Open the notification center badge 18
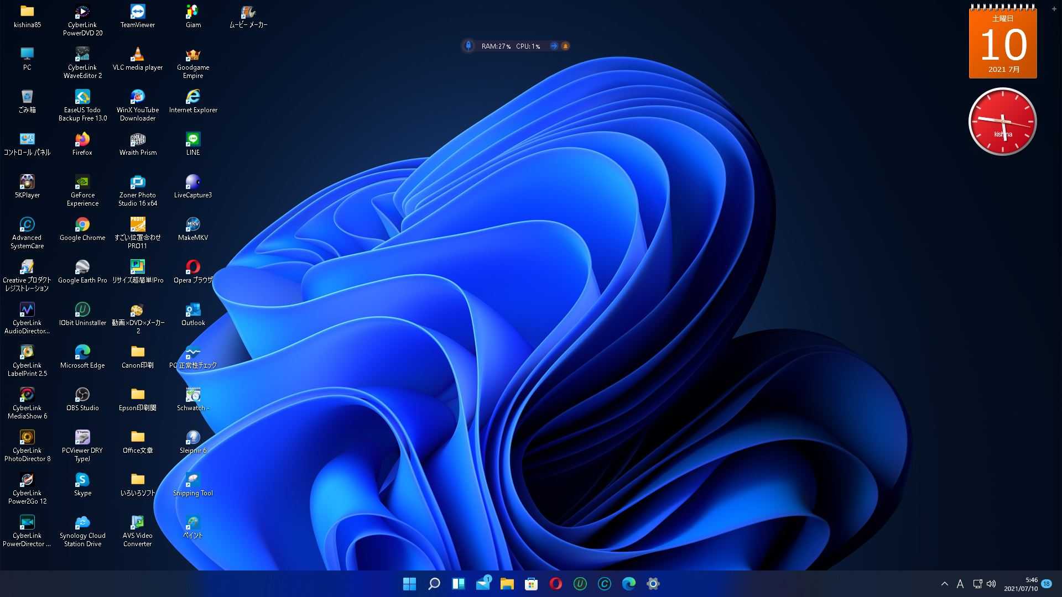This screenshot has height=597, width=1062. coord(1047,584)
